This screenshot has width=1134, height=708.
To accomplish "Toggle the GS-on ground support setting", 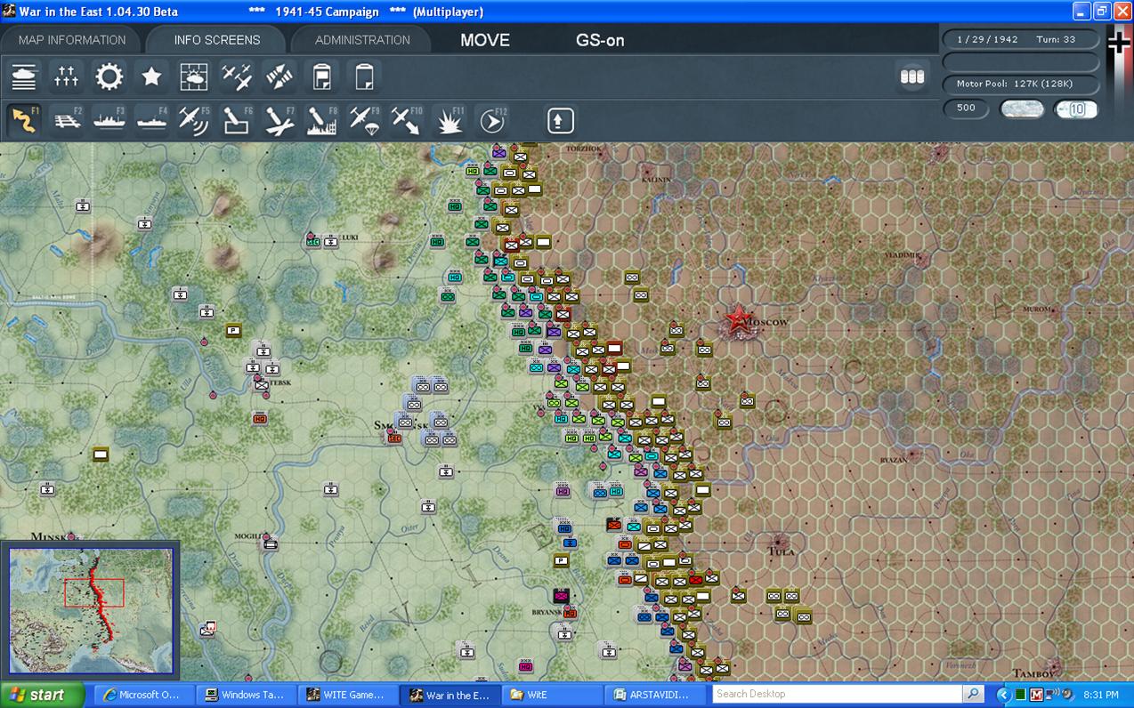I will pyautogui.click(x=600, y=40).
